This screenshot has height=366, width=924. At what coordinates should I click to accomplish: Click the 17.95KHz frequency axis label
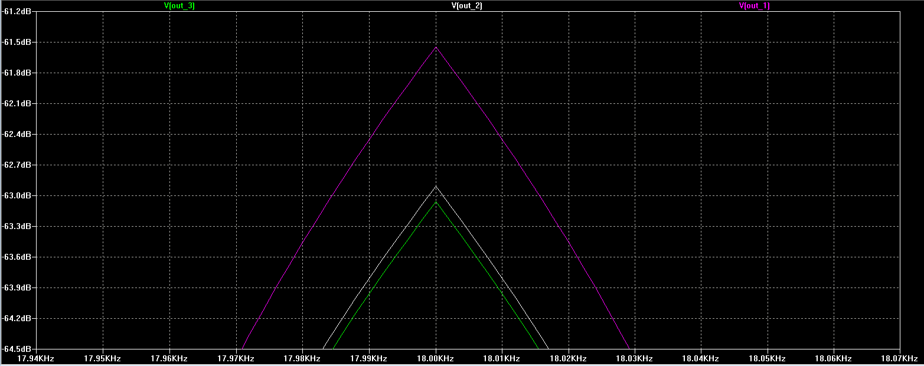[x=103, y=358]
